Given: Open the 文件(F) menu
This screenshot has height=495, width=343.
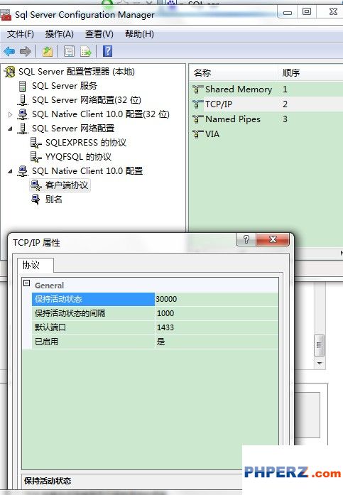Looking at the screenshot, I should [x=21, y=34].
